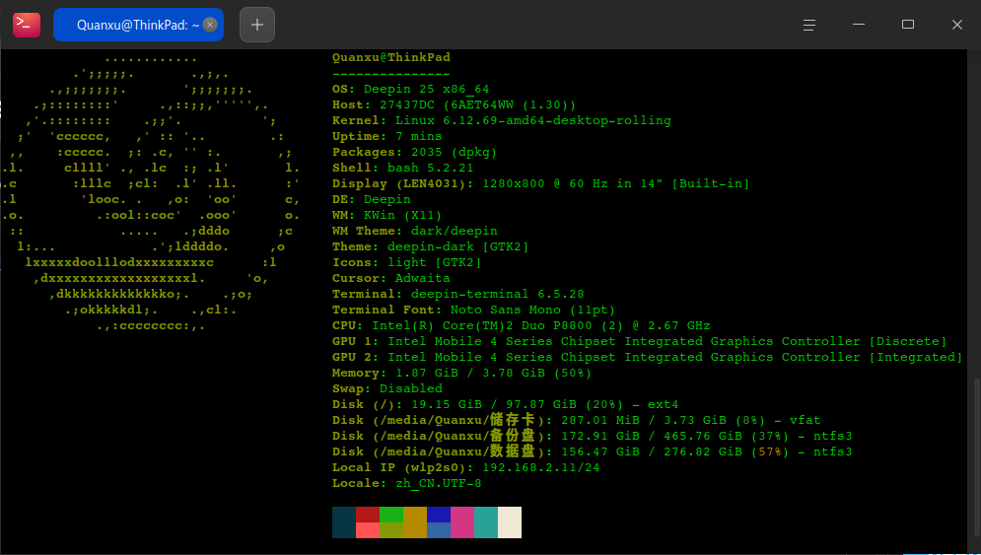Select the Quanxu@ThinkPad terminal tab

[x=138, y=25]
